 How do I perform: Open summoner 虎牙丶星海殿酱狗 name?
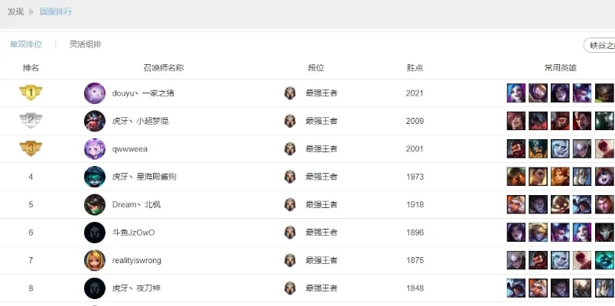click(145, 177)
